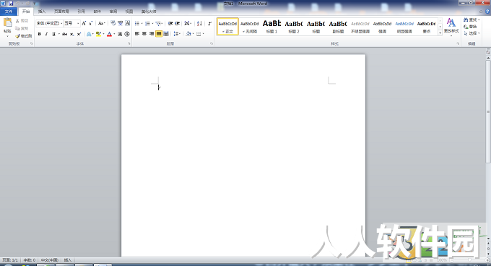
Task: Open the borders dropdown
Action: tap(203, 34)
